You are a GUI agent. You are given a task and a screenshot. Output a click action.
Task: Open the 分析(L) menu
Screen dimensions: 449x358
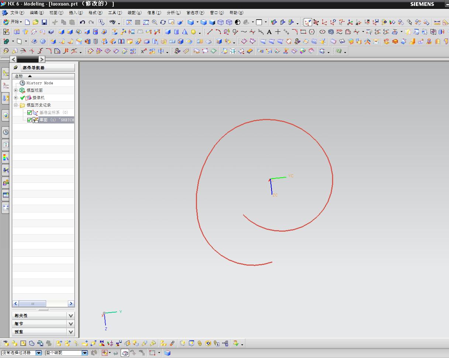pyautogui.click(x=174, y=13)
